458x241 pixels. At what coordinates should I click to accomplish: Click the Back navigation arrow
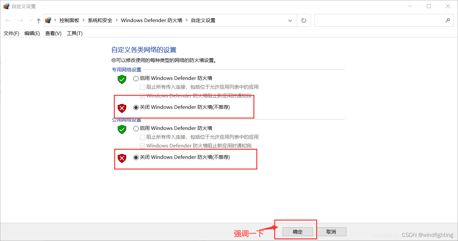coord(8,20)
